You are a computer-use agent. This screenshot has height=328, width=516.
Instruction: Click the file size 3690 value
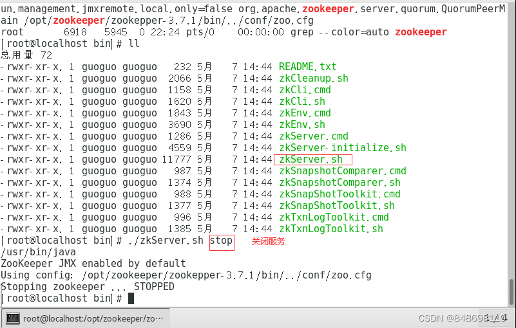(x=179, y=125)
